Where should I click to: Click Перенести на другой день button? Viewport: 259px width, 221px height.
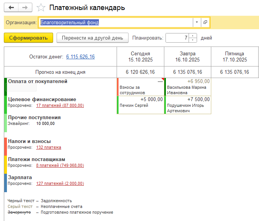tap(92, 38)
